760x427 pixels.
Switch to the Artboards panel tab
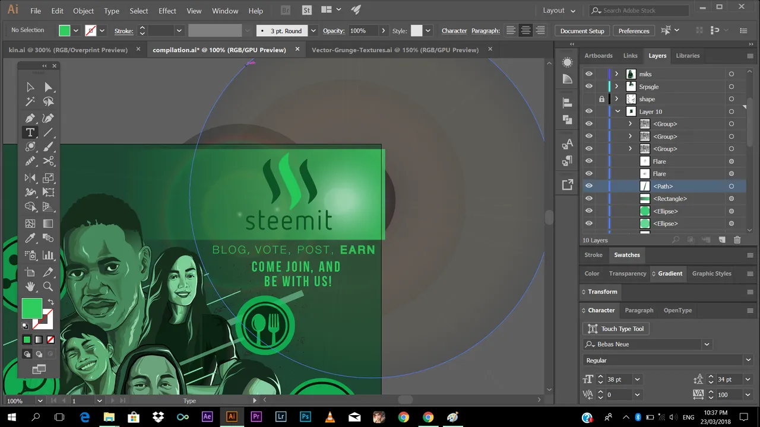598,56
